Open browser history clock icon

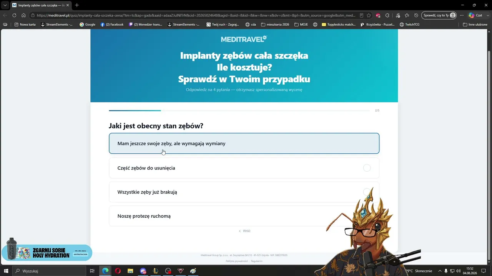(x=416, y=15)
